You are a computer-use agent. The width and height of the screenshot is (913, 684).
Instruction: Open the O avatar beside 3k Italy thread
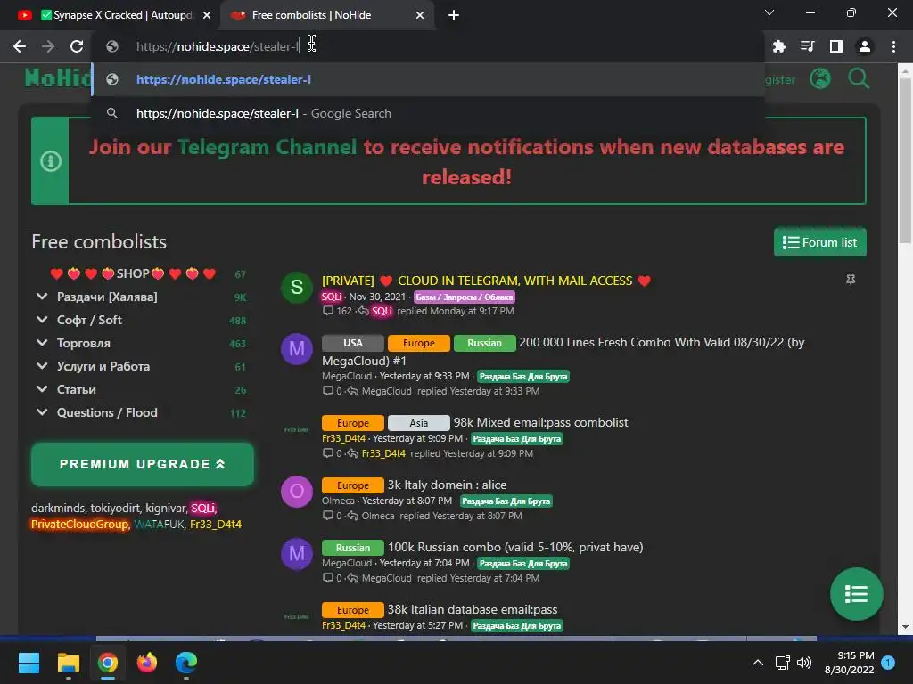tap(297, 492)
